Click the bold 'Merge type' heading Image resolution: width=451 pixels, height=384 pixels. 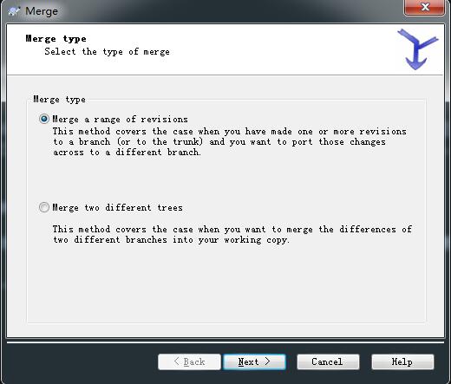[x=56, y=38]
